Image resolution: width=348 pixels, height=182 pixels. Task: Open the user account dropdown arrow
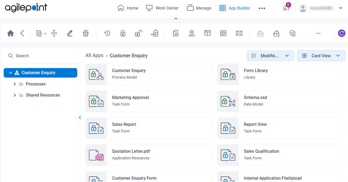point(341,8)
